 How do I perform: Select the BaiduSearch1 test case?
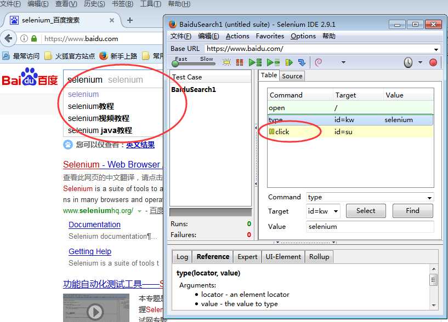pyautogui.click(x=194, y=90)
